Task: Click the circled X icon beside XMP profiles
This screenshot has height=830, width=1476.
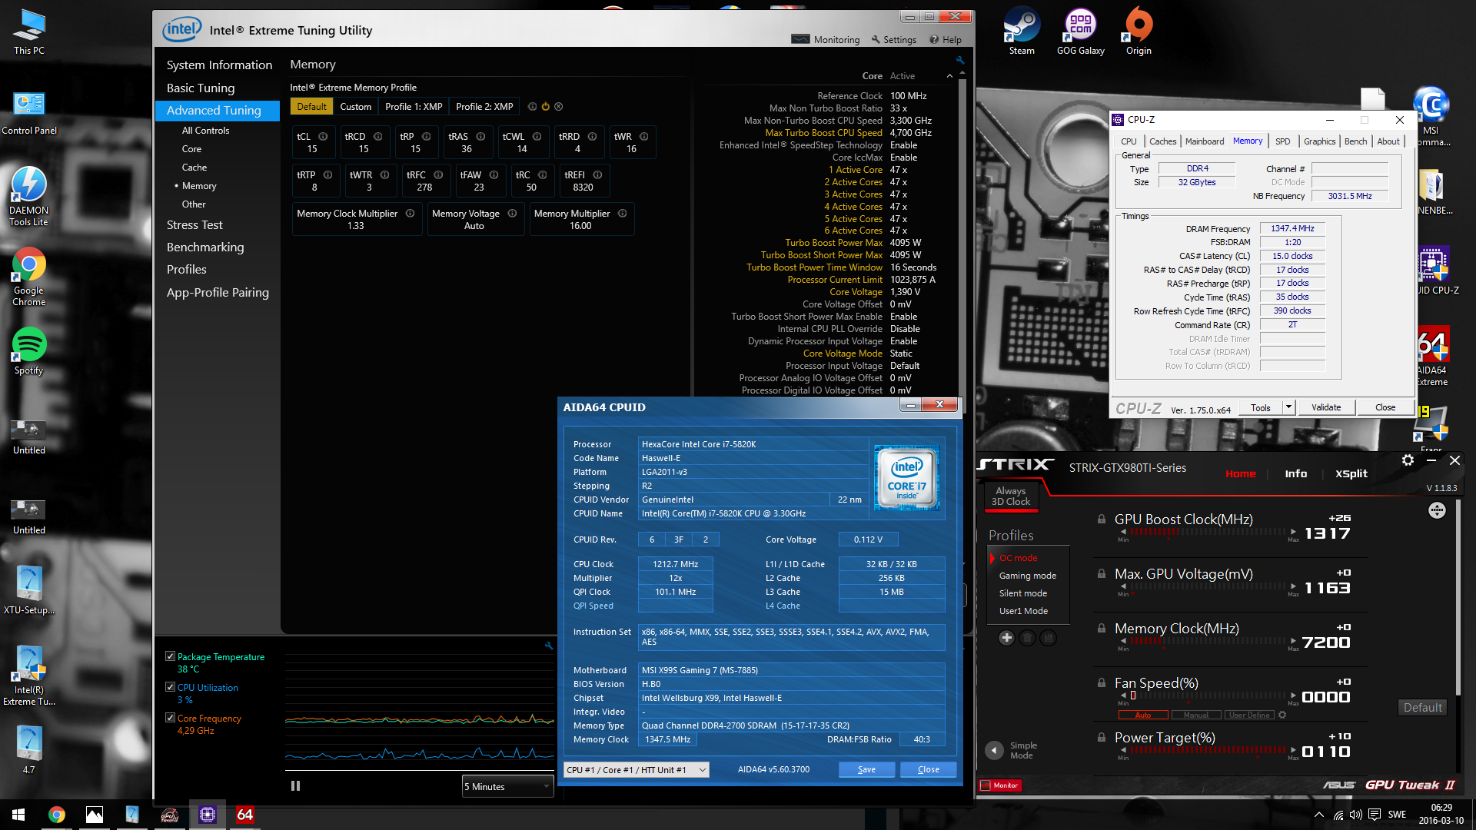Action: click(559, 107)
